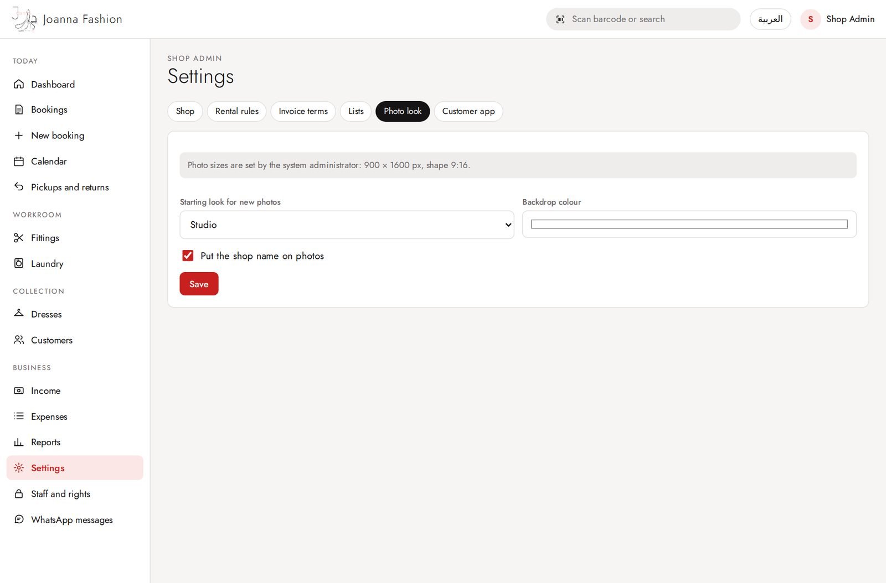Click the photo sizes info notice text
The height and width of the screenshot is (583, 886).
(329, 165)
